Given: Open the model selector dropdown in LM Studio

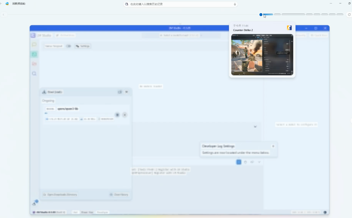Looking at the screenshot, I should click(x=181, y=35).
